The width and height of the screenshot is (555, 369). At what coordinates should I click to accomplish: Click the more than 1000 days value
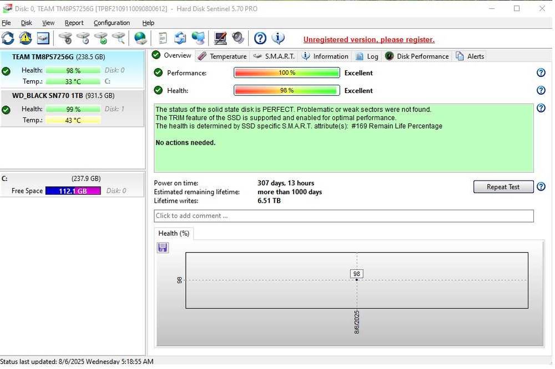(290, 192)
